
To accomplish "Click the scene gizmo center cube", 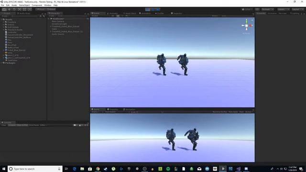I will point(247,25).
